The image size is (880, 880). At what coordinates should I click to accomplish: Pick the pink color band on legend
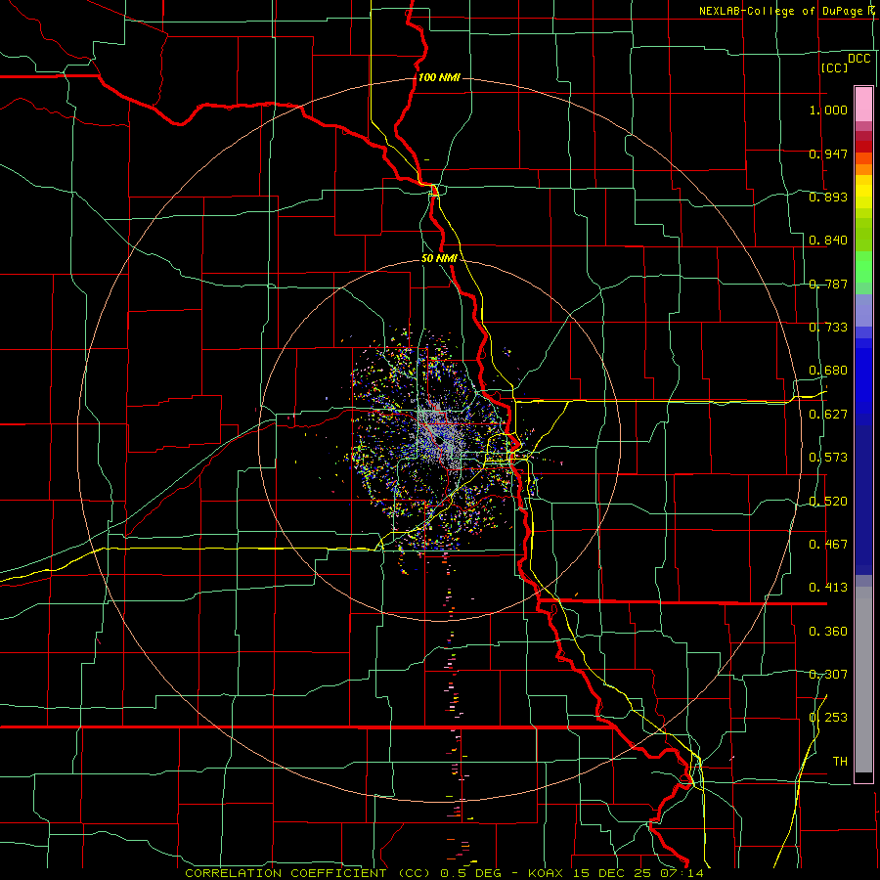[x=863, y=104]
